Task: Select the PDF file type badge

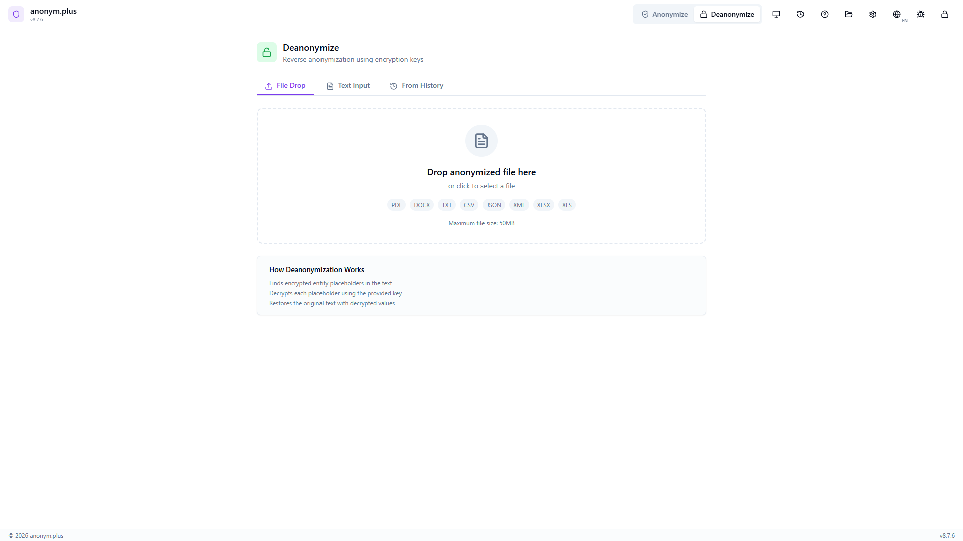Action: click(x=396, y=205)
